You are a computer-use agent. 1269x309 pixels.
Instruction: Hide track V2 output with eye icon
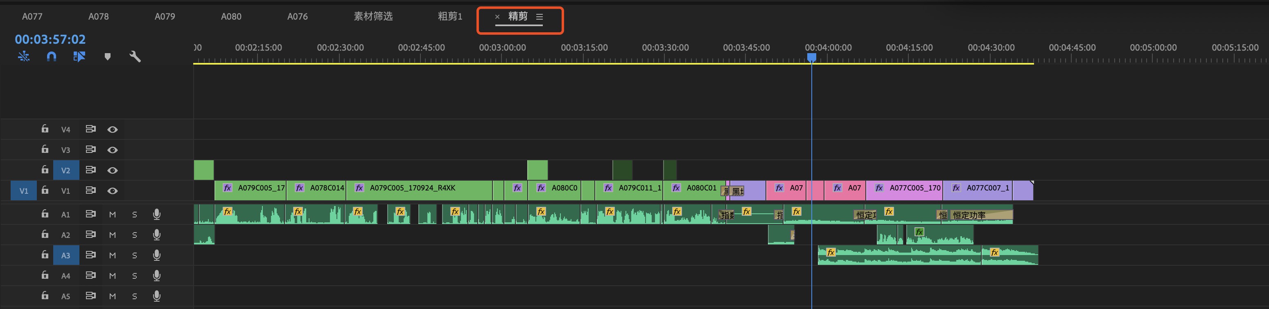coord(112,170)
